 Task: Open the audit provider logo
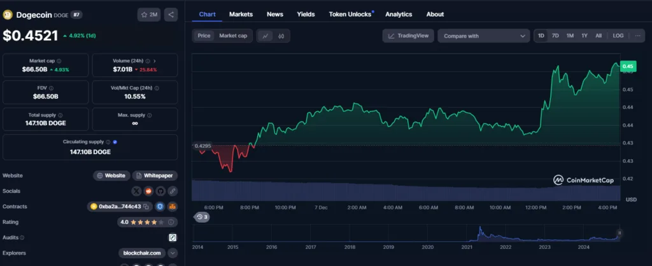pos(173,238)
